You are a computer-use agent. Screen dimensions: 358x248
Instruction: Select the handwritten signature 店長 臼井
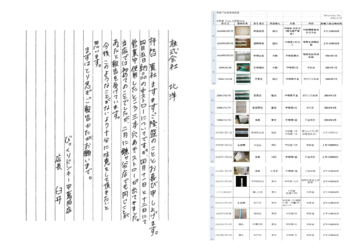[x=58, y=179]
